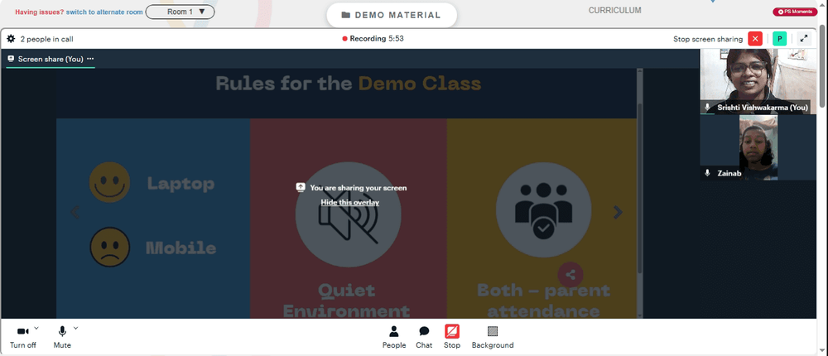Viewport: 828px width, 356px height.
Task: Select Zainab's video tile
Action: pos(758,148)
